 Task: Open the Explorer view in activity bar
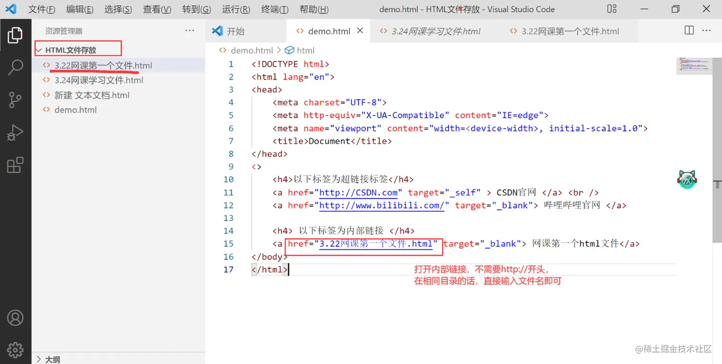click(15, 35)
